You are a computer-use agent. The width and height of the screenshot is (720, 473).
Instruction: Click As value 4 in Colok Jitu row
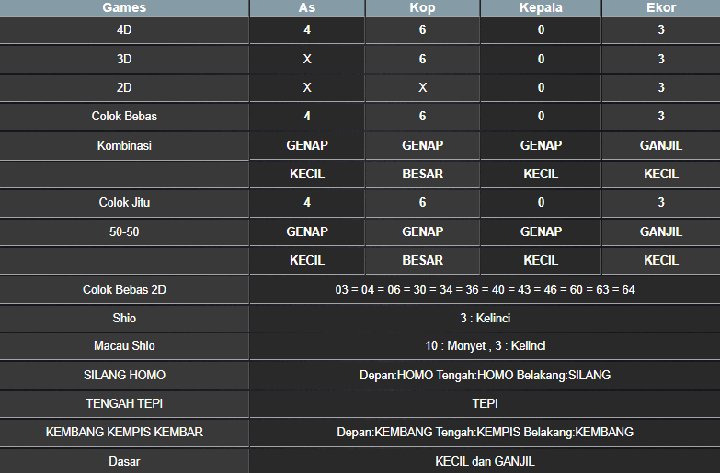[307, 202]
